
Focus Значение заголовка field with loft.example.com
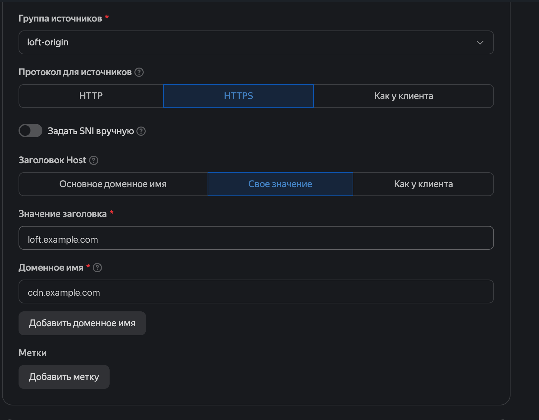(256, 238)
